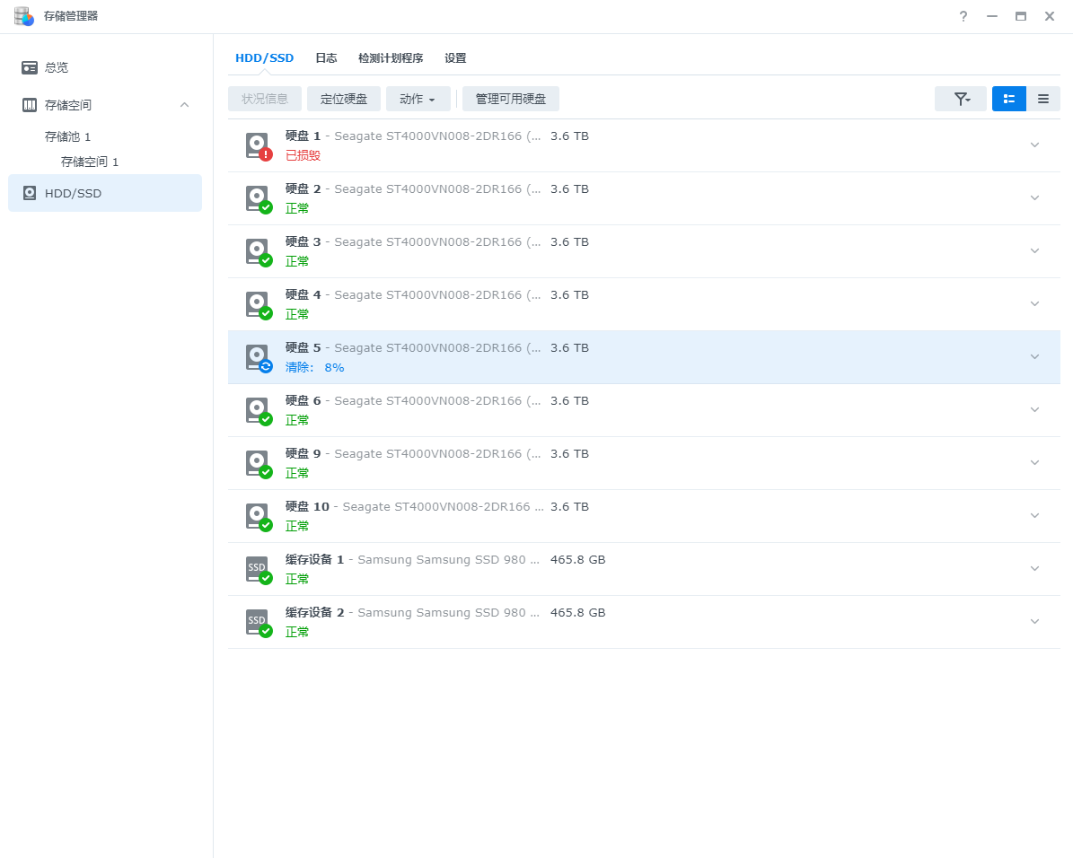Click the 总览 overview sidebar icon

tap(30, 67)
